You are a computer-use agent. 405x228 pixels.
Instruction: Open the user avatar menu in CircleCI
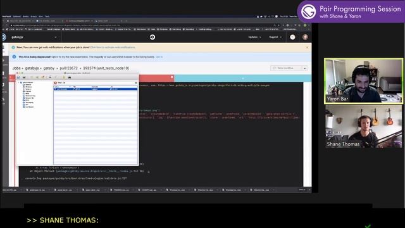tap(305, 37)
